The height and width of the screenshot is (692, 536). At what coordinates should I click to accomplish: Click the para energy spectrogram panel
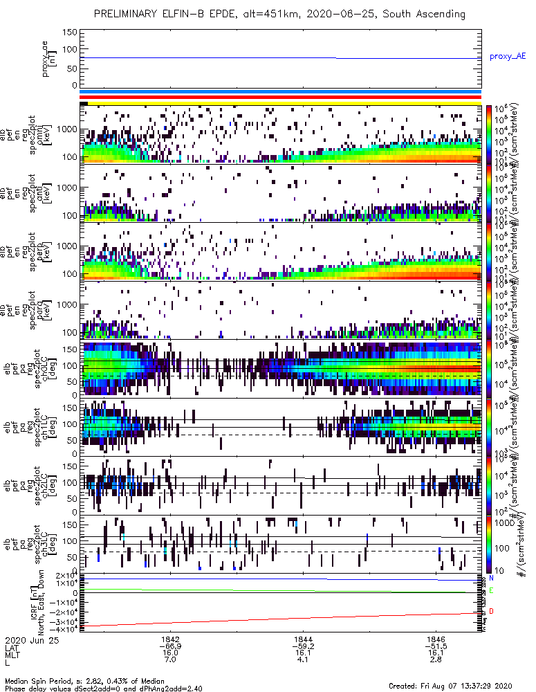pos(281,310)
